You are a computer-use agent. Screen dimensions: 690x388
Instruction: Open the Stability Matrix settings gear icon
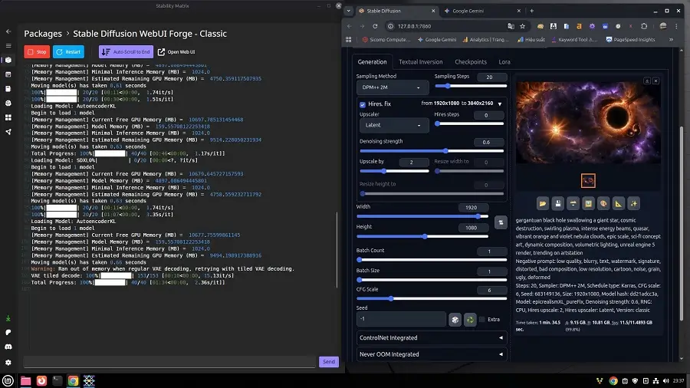[8, 362]
